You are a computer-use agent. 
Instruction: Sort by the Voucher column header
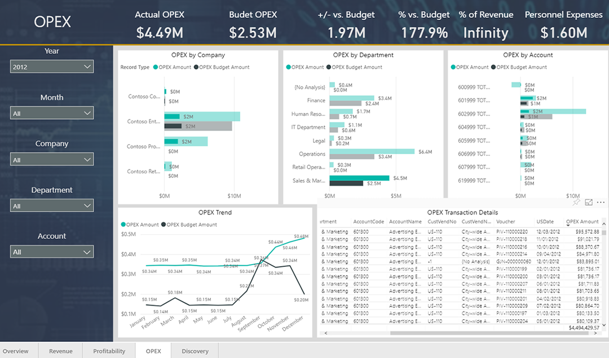click(505, 222)
